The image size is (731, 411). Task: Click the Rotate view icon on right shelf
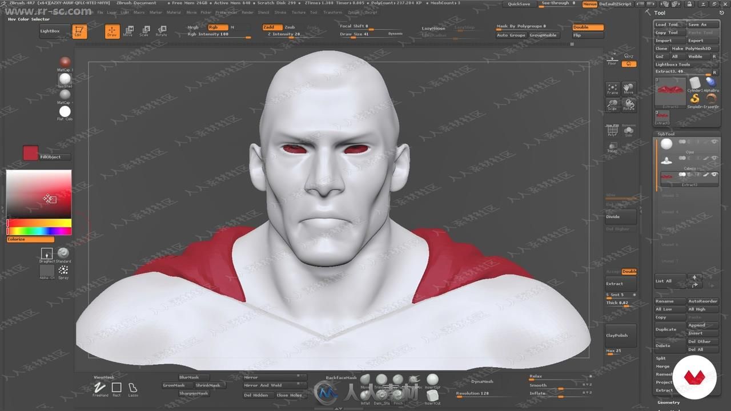pyautogui.click(x=629, y=104)
